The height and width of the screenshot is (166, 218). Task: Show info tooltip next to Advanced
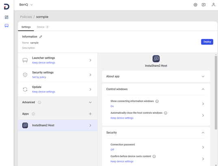[39, 102]
